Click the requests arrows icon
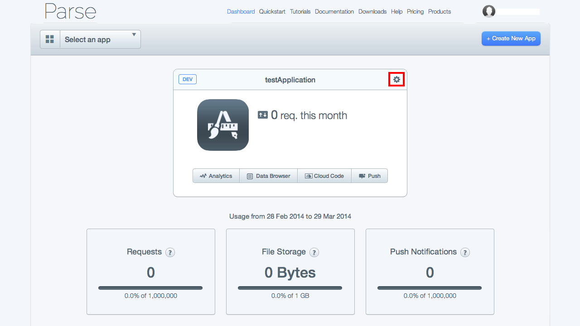The image size is (580, 326). (x=263, y=115)
